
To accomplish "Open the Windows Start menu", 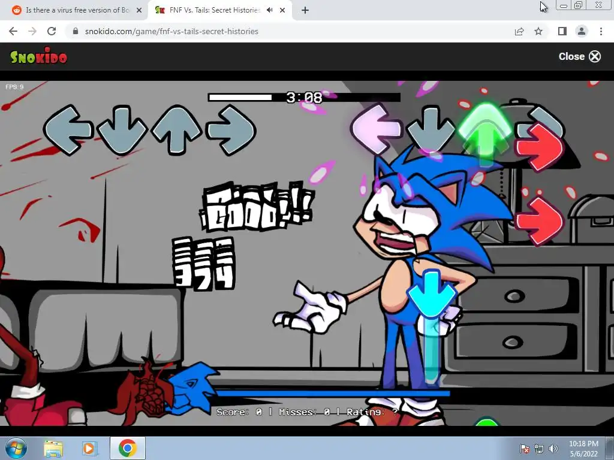I will coord(16,448).
